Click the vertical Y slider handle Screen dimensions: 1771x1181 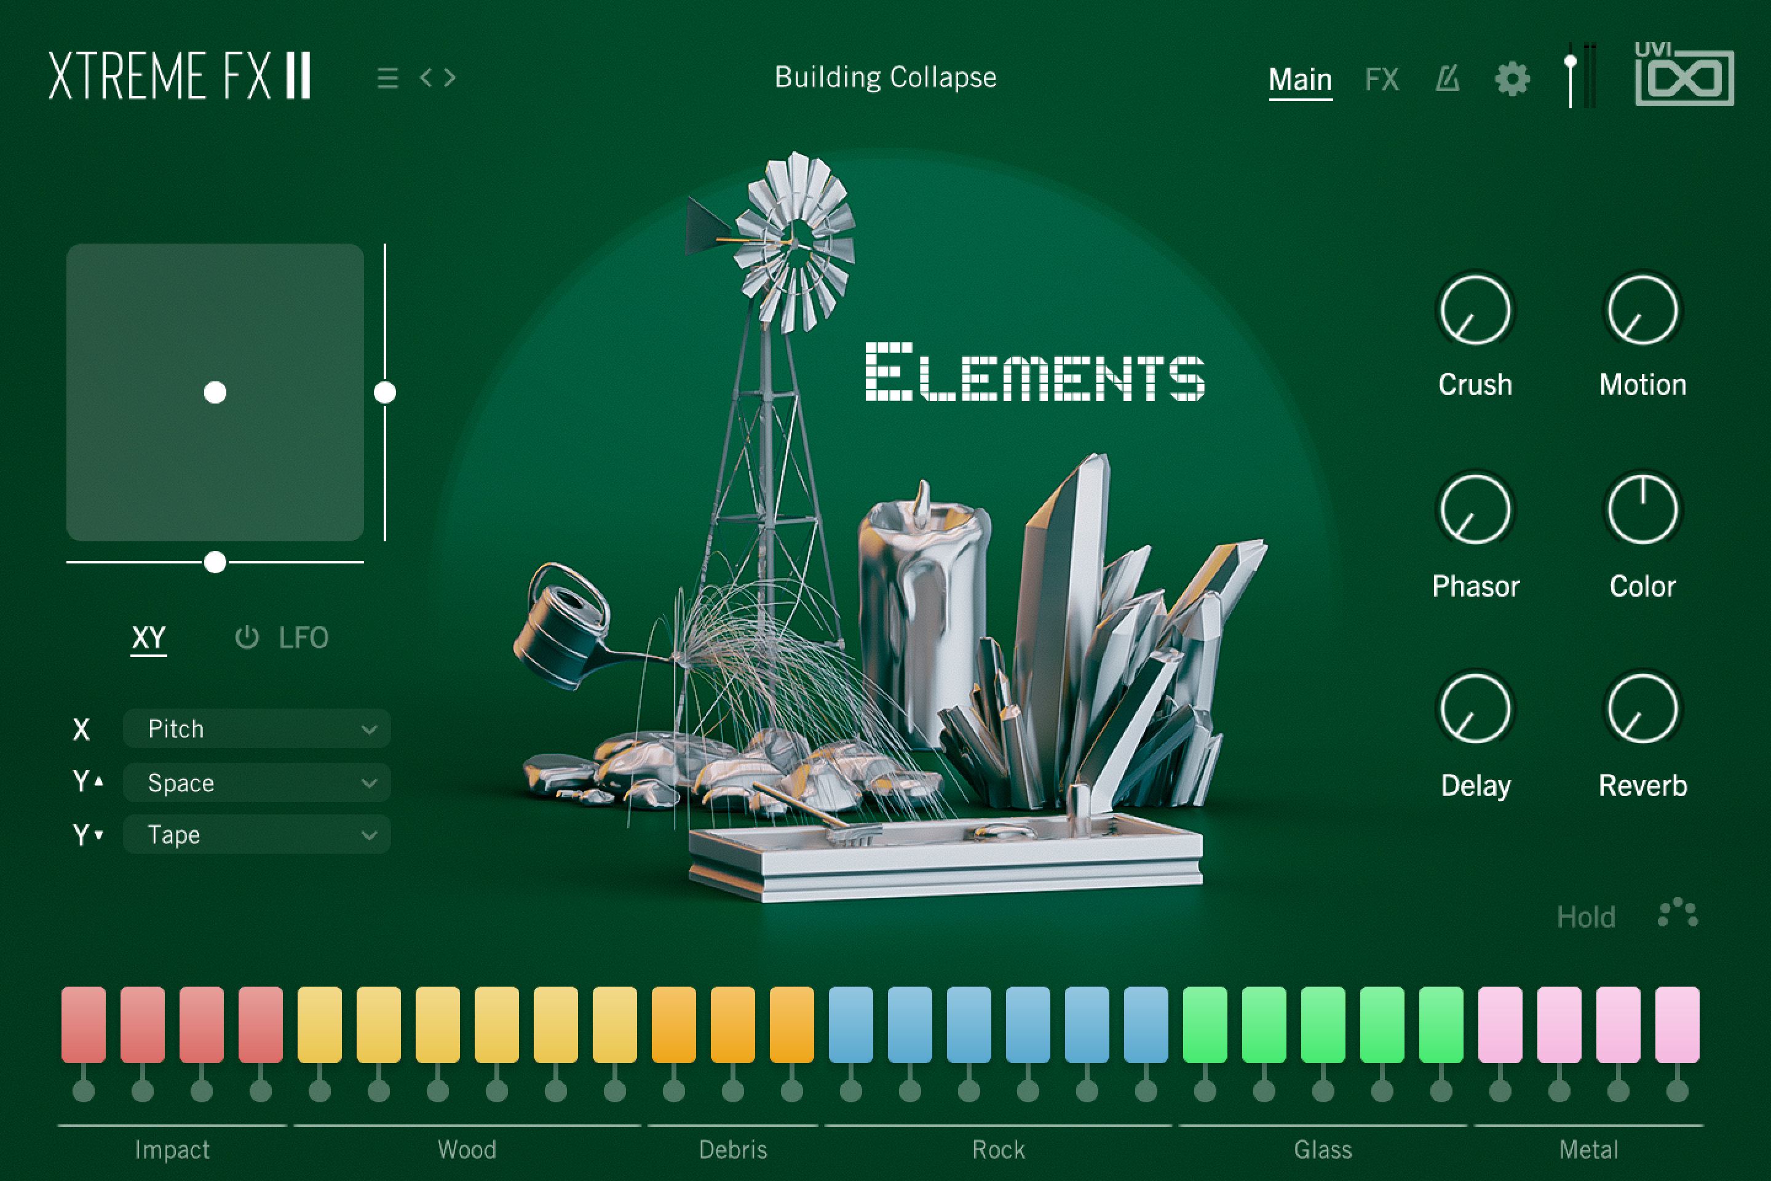pyautogui.click(x=385, y=392)
